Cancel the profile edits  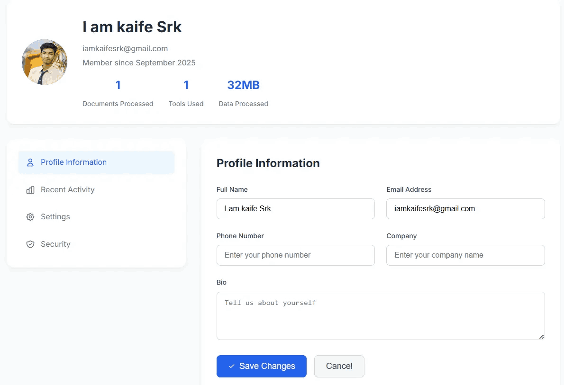(339, 366)
